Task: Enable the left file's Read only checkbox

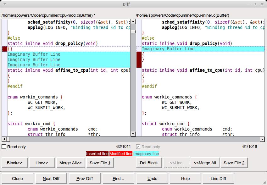Action: 4,147
